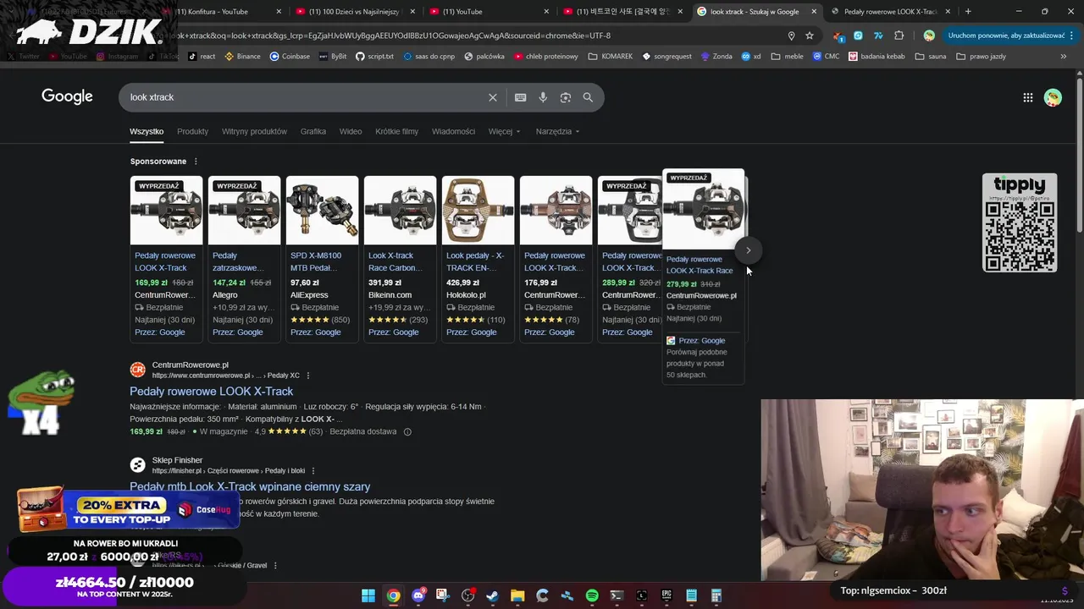Open the Chrome icon in taskbar
Viewport: 1084px width, 609px height.
click(393, 595)
